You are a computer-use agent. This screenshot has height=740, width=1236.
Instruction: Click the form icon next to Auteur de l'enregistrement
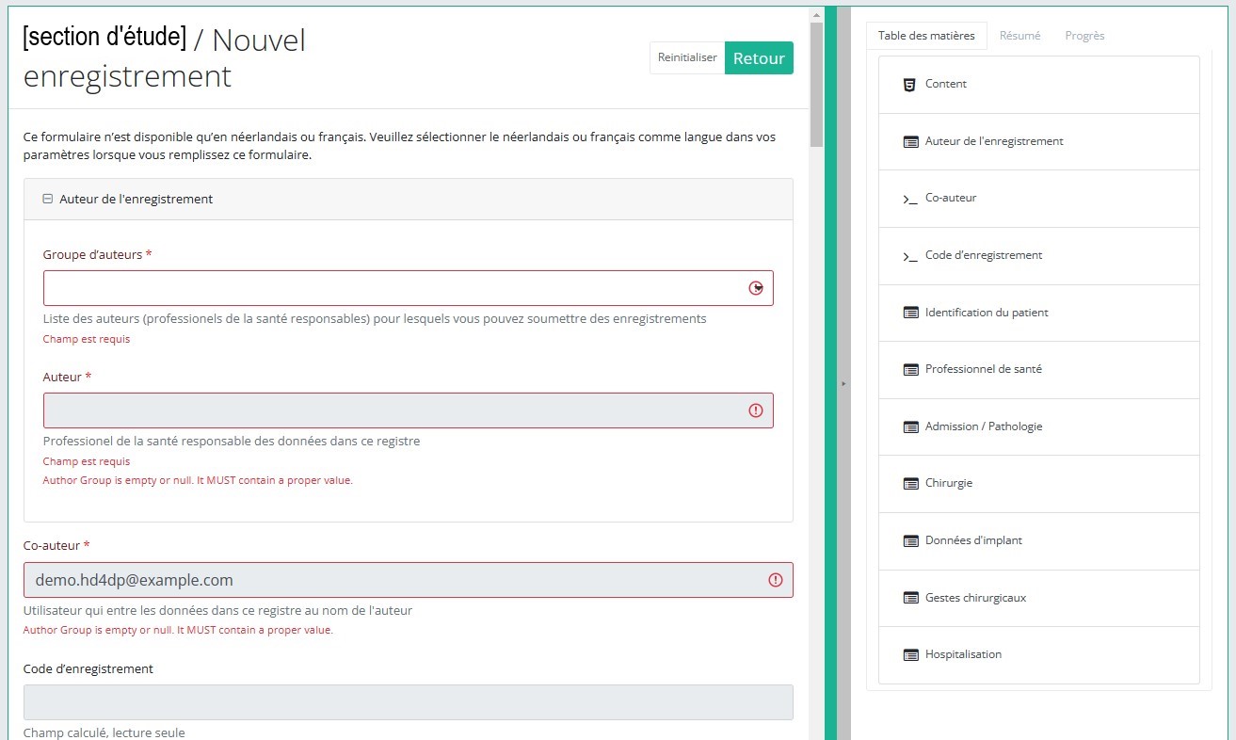pyautogui.click(x=910, y=142)
